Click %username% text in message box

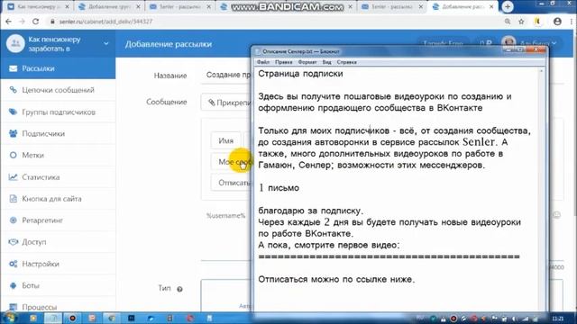[225, 216]
